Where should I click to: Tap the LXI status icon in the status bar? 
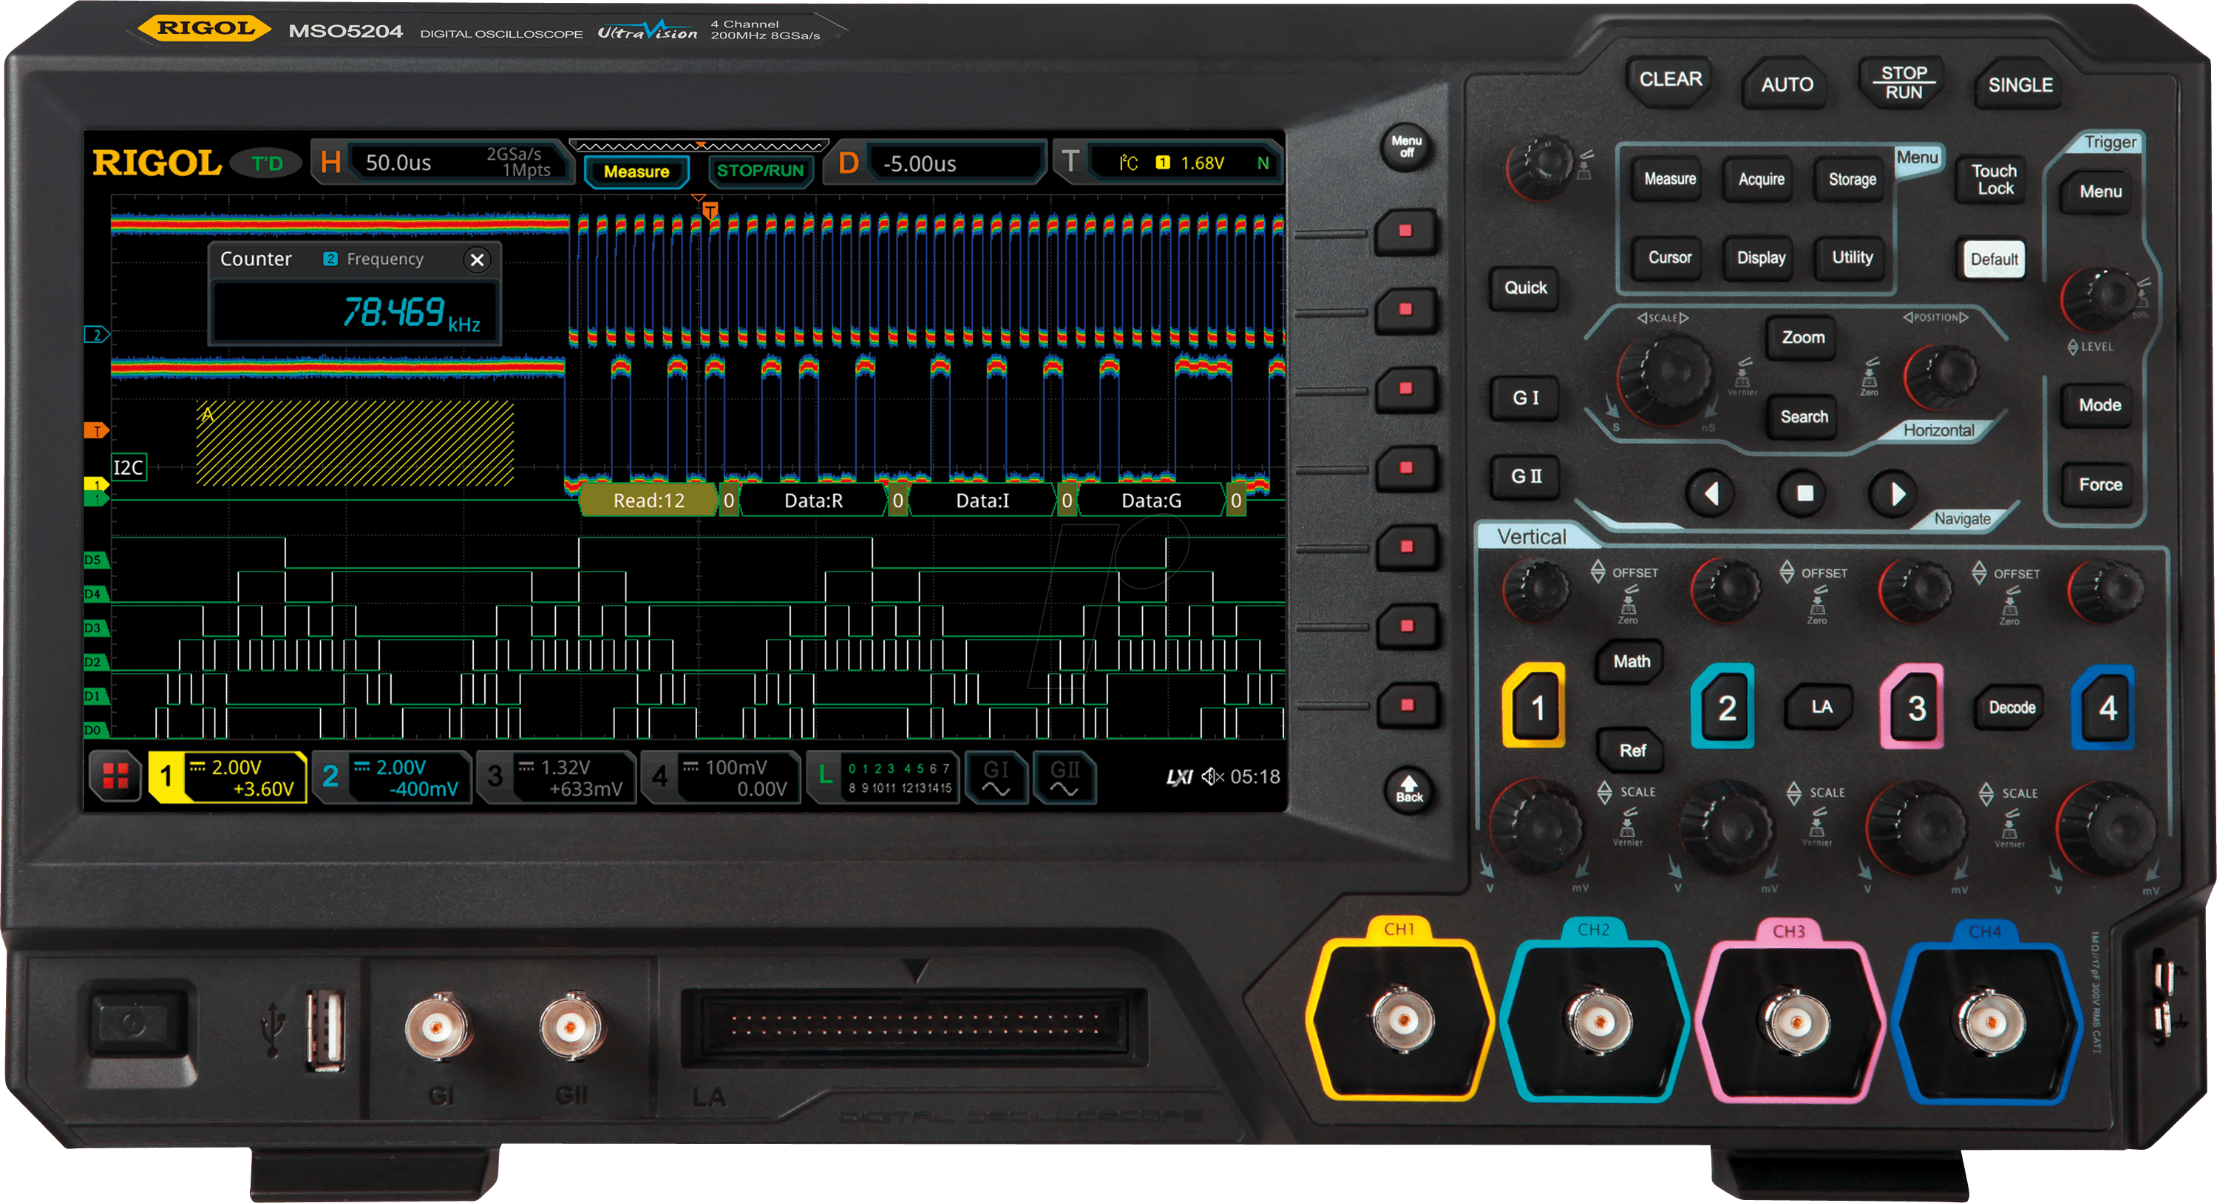tap(1180, 776)
